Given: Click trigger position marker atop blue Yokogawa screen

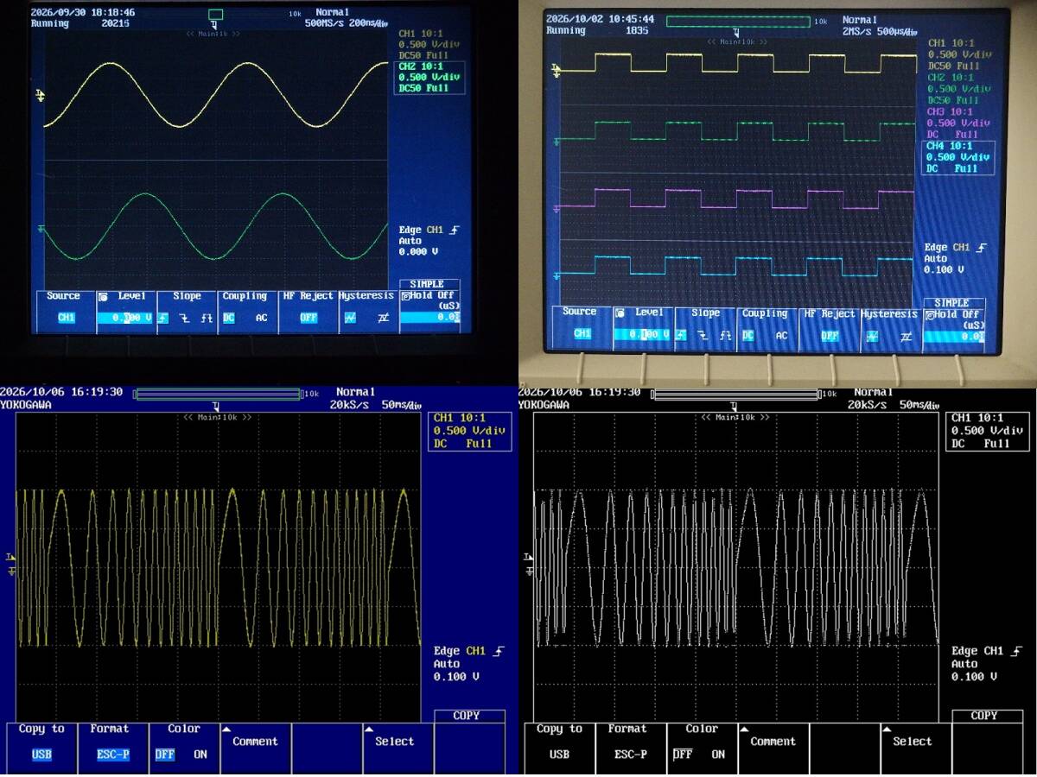Looking at the screenshot, I should [216, 405].
